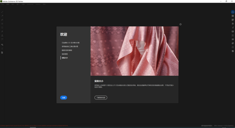Select the Material picker tool
The height and width of the screenshot is (128, 235).
click(2, 39)
